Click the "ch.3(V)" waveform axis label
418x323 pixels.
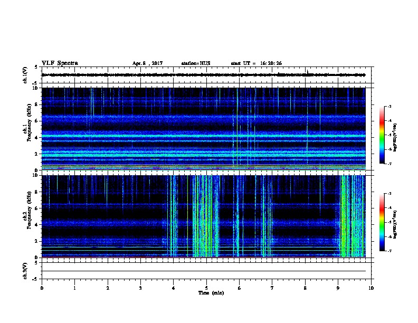point(25,271)
